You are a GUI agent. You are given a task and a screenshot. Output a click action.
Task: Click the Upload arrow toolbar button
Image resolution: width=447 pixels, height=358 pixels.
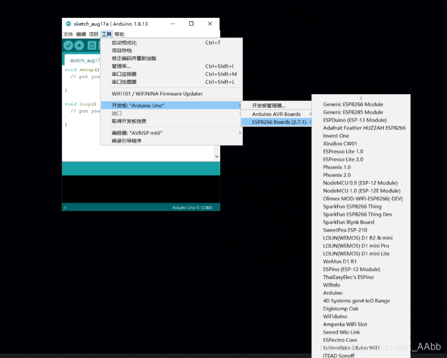79,45
